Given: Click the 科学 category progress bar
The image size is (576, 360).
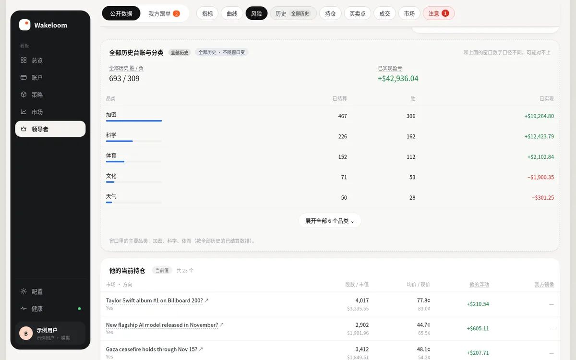Looking at the screenshot, I should tap(134, 141).
